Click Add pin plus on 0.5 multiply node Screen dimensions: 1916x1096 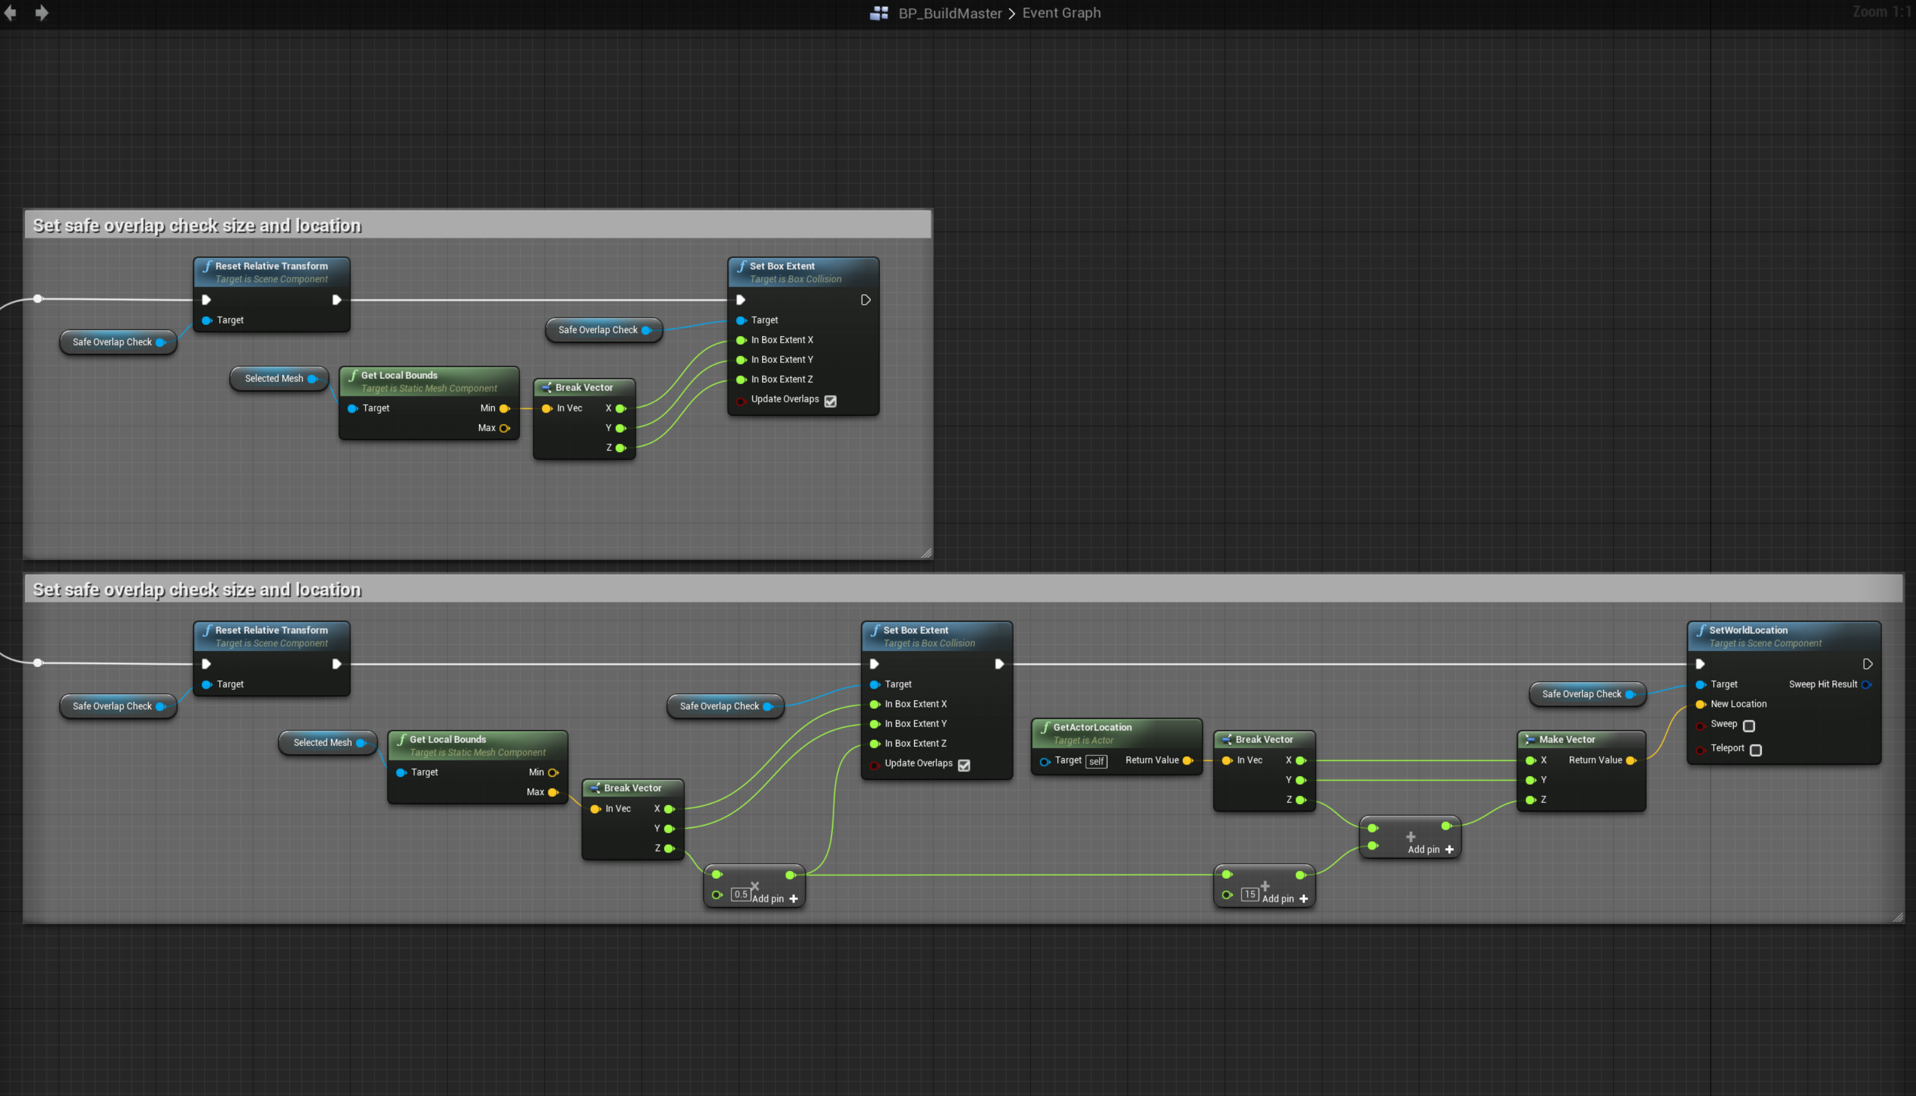tap(793, 898)
